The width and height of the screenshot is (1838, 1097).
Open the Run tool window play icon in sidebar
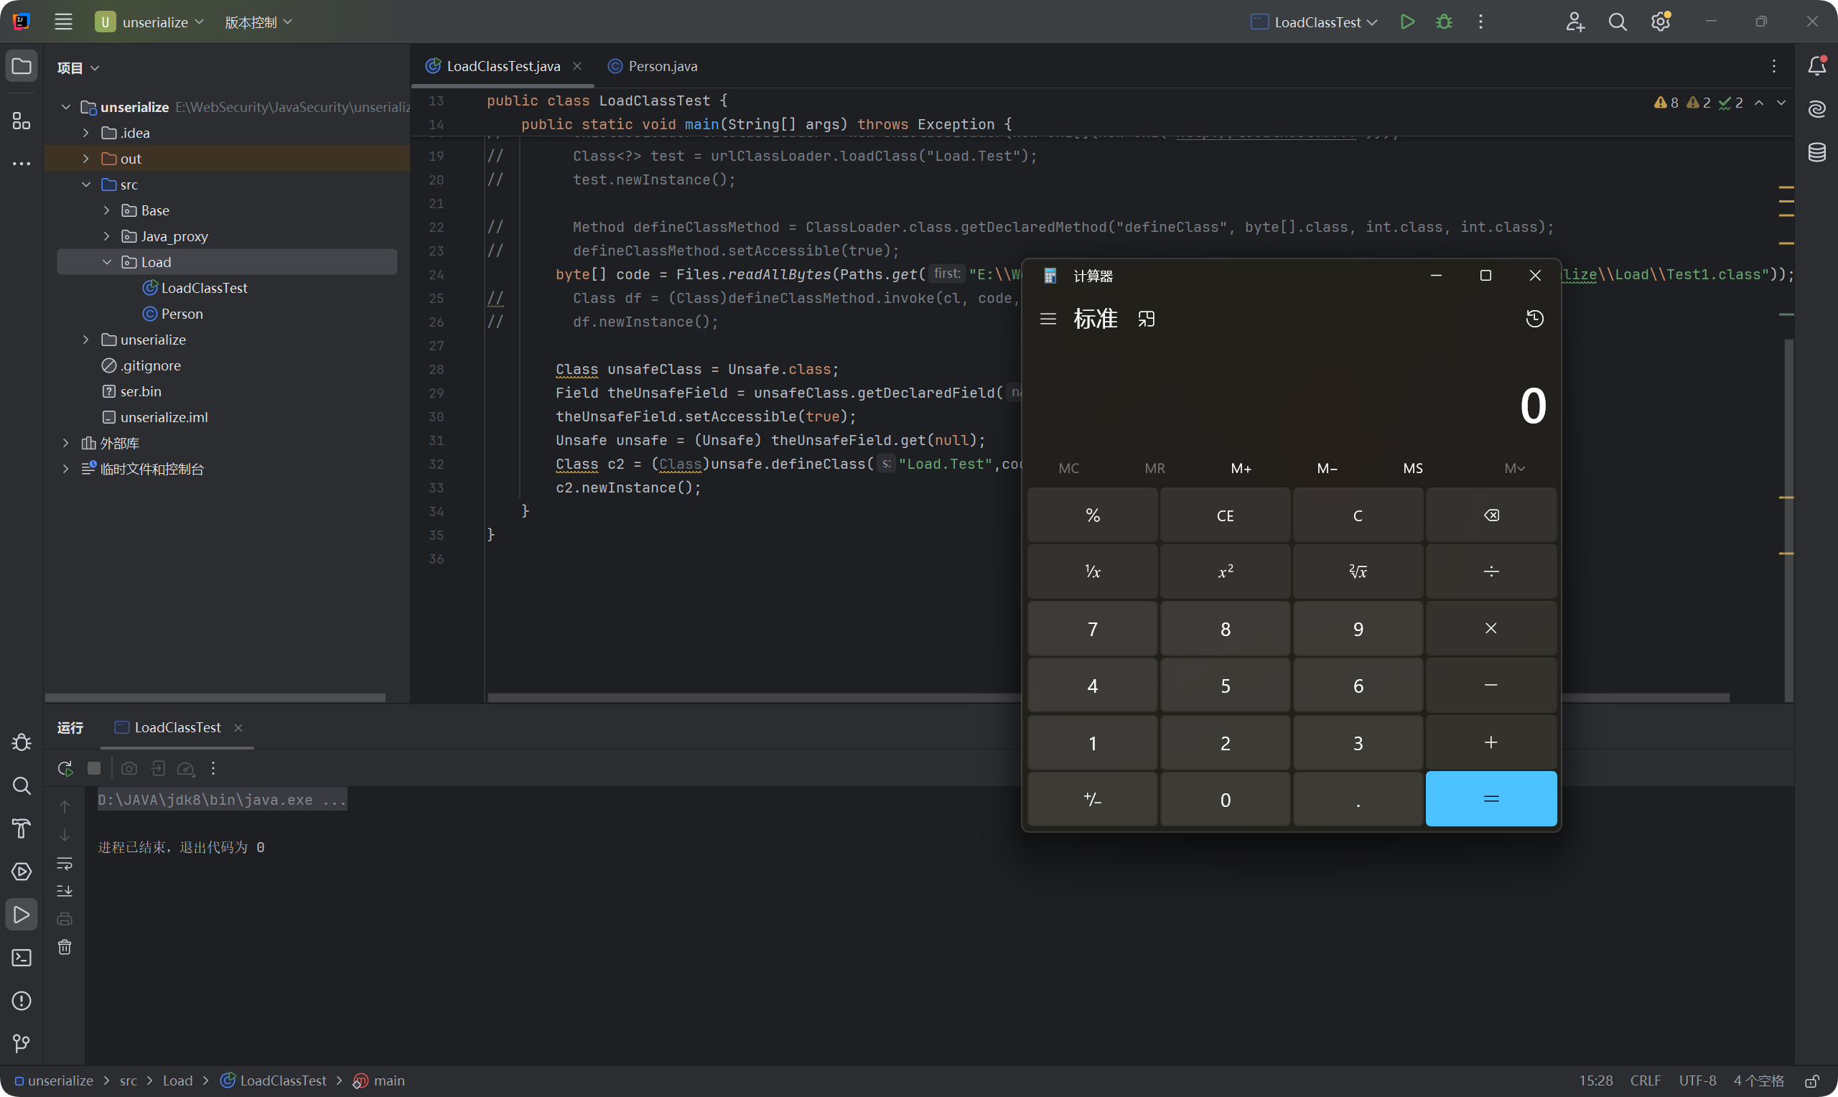pos(22,915)
